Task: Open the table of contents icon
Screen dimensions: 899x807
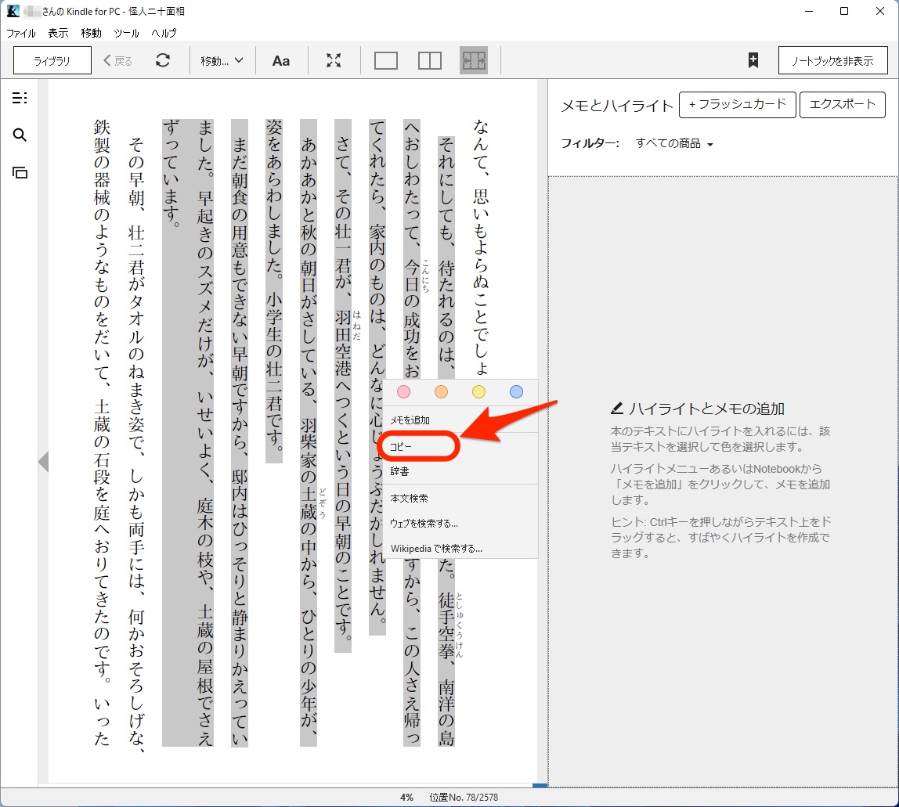Action: tap(20, 98)
